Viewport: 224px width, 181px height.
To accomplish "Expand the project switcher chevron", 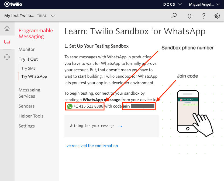I will coord(53,16).
